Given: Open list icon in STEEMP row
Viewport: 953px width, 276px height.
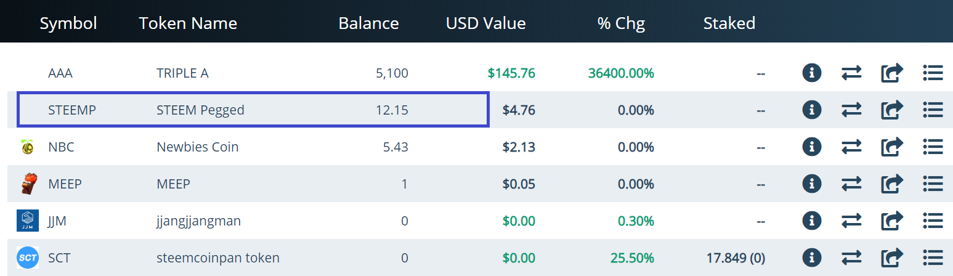Looking at the screenshot, I should coord(933,110).
